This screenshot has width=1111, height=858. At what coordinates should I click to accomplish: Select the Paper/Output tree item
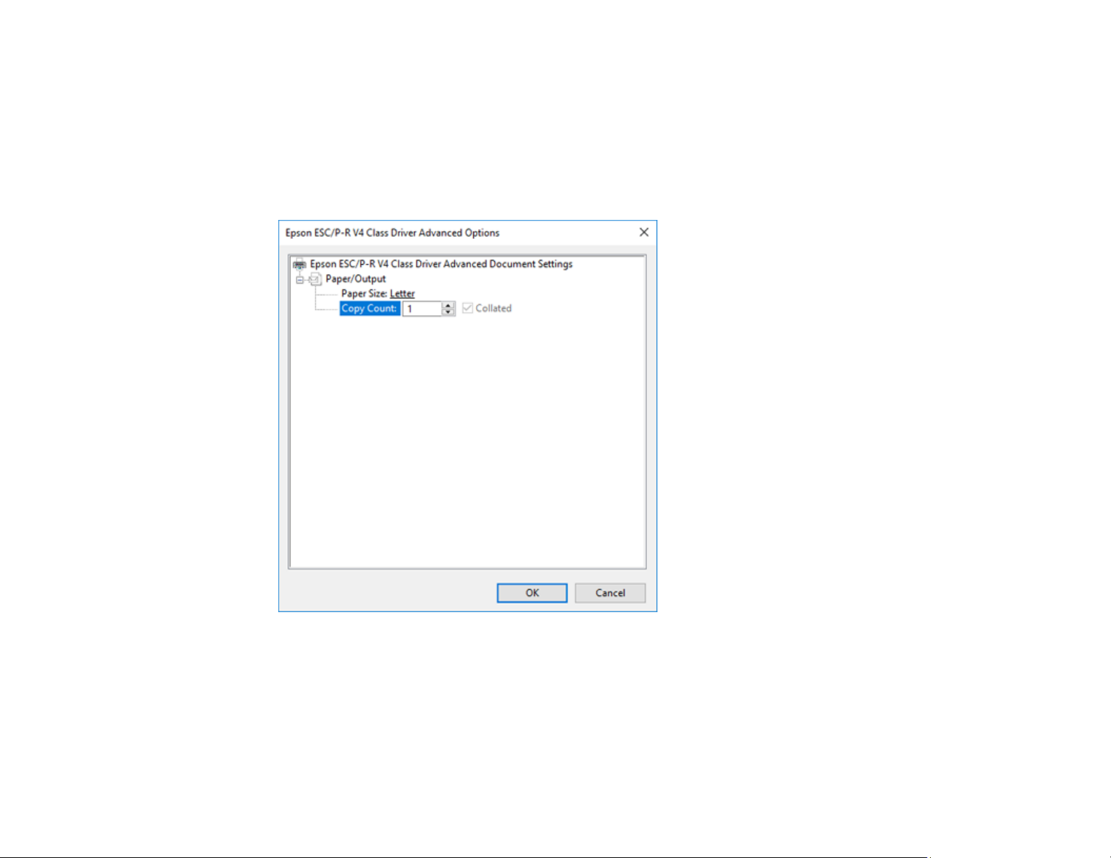click(355, 279)
